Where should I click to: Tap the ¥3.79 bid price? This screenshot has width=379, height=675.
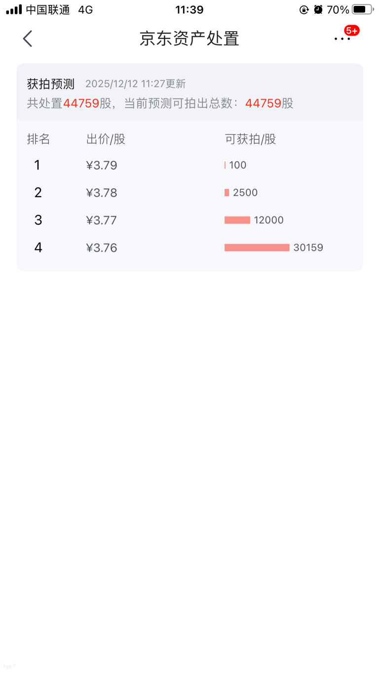tap(102, 165)
